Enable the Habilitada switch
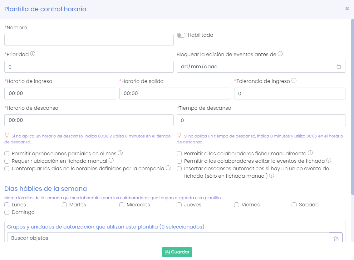This screenshot has height=260, width=354. [181, 35]
